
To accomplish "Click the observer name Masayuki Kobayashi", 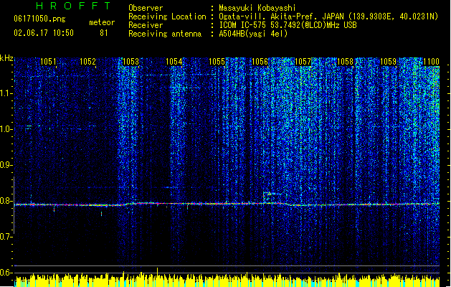I will point(257,8).
